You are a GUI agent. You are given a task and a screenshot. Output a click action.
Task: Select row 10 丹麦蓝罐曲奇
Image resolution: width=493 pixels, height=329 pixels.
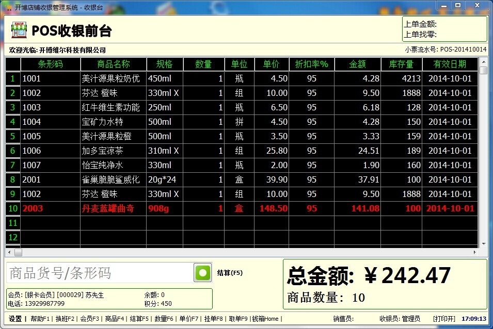click(x=242, y=208)
